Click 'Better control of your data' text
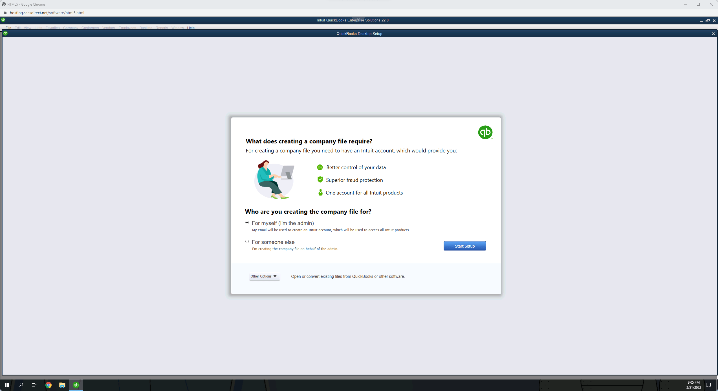Image resolution: width=718 pixels, height=391 pixels. click(356, 167)
